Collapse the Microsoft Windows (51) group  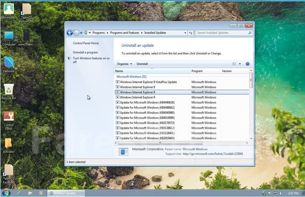coord(132,77)
